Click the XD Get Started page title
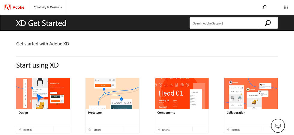294x135 pixels. pyautogui.click(x=41, y=23)
